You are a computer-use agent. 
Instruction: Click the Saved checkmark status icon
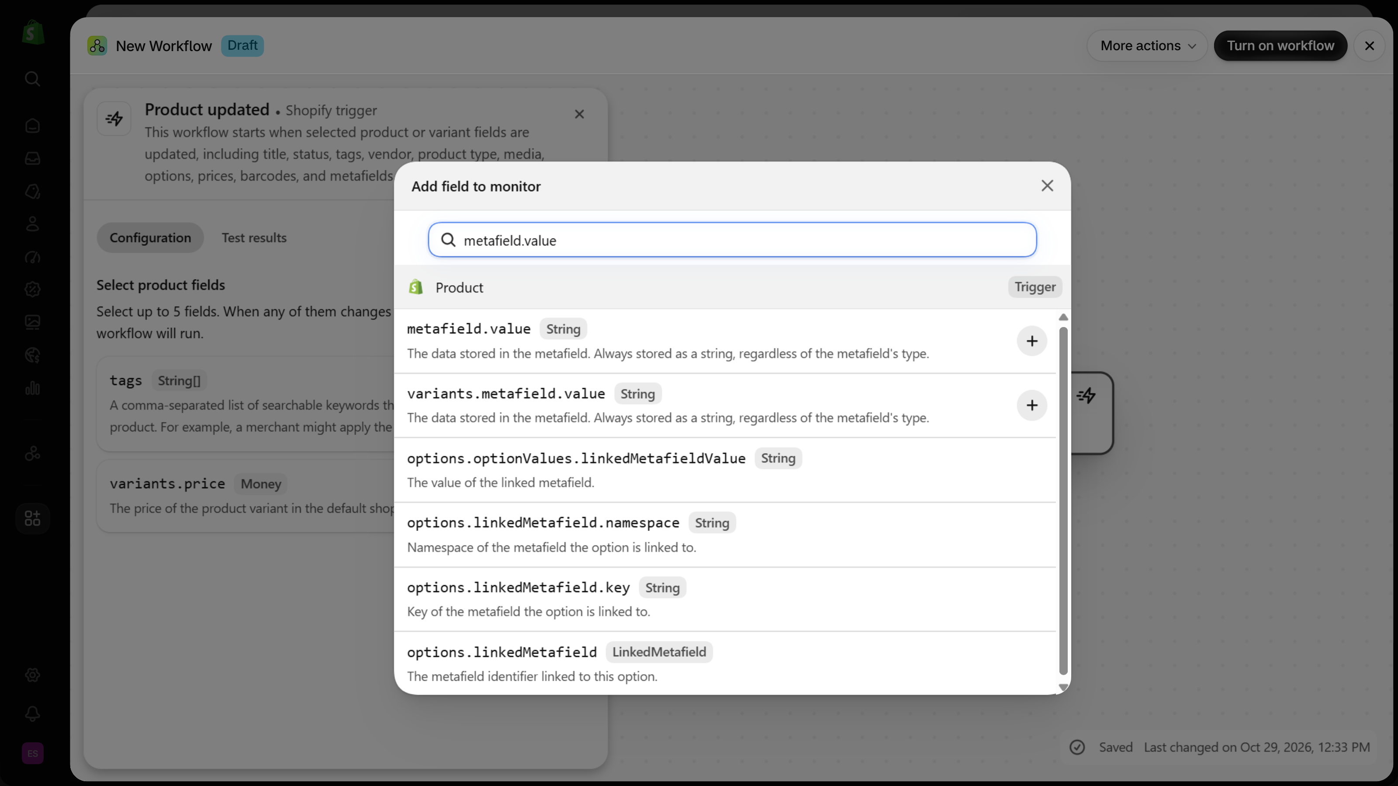[1077, 748]
